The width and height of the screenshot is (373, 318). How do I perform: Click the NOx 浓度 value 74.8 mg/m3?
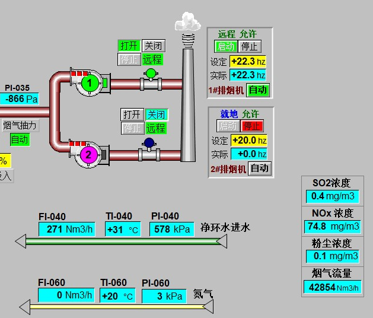pos(333,226)
